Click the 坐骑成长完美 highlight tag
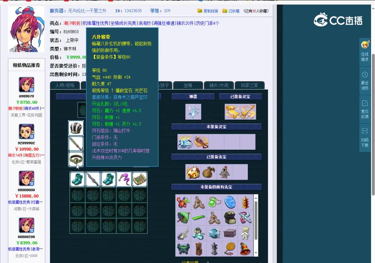Screen dimensions: 375x263 123,23
